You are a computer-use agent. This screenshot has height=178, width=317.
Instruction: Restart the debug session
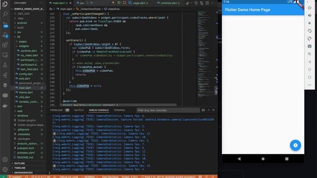click(x=119, y=3)
